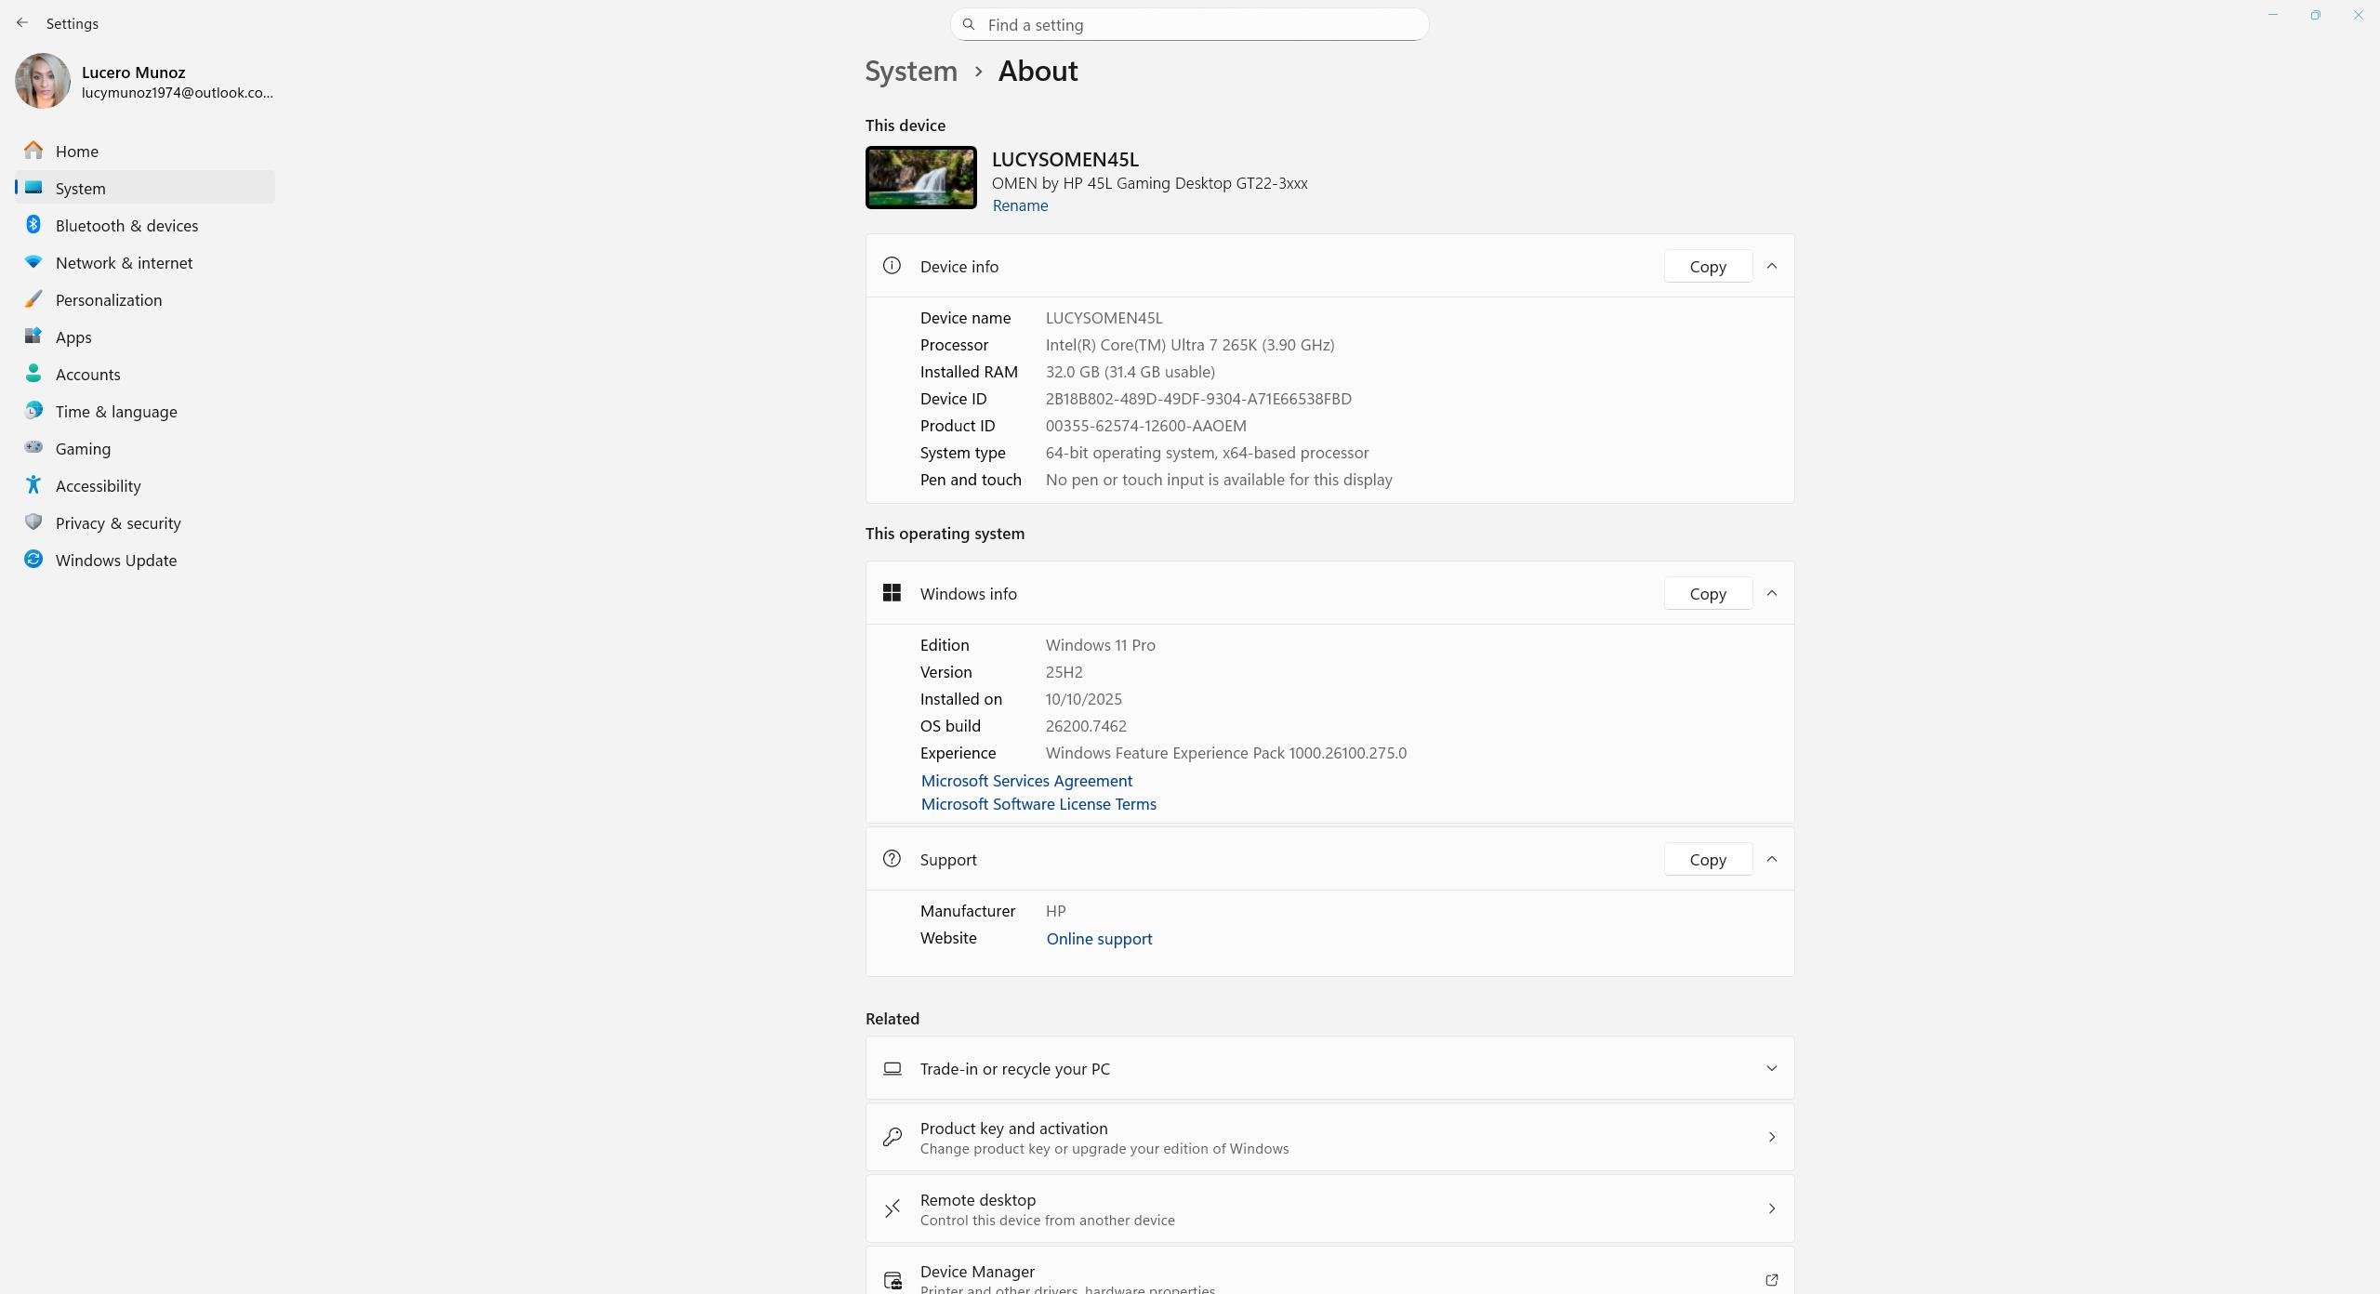Go to Accounts settings
The height and width of the screenshot is (1294, 2380).
(x=87, y=375)
